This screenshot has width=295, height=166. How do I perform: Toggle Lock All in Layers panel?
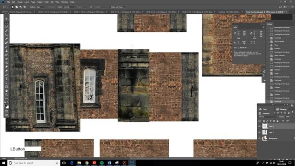click(277, 121)
